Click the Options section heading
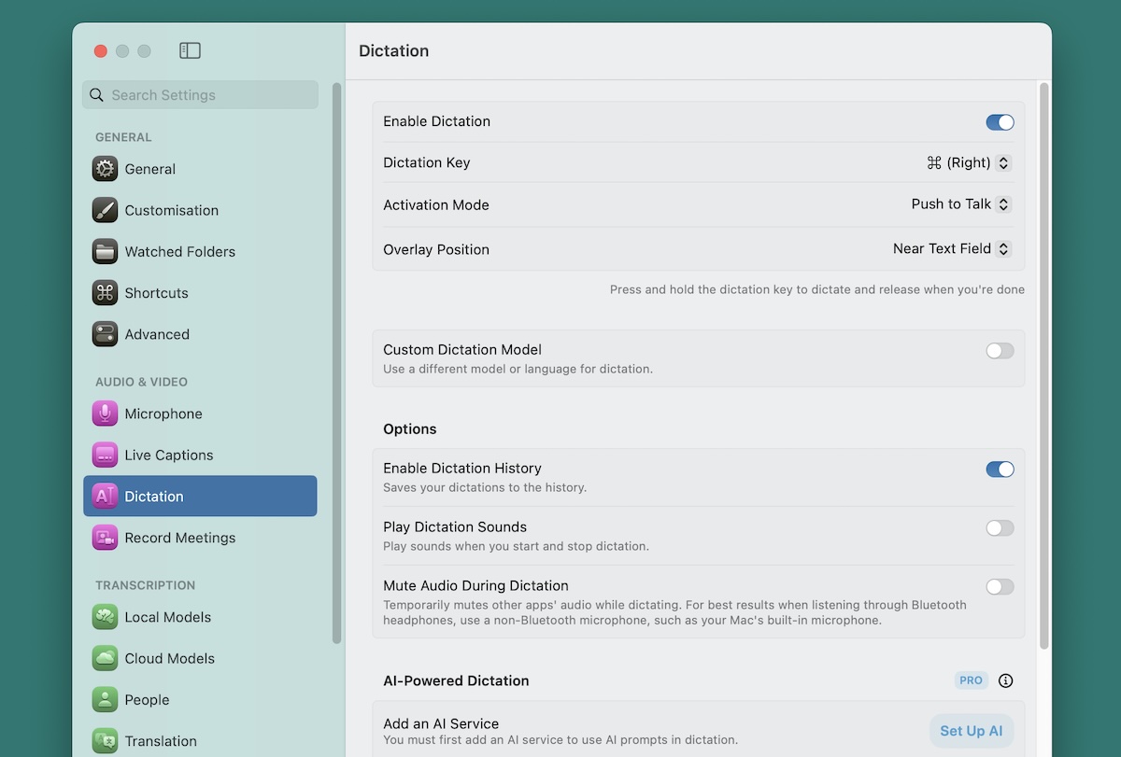Screen dimensions: 1121x757 409,429
